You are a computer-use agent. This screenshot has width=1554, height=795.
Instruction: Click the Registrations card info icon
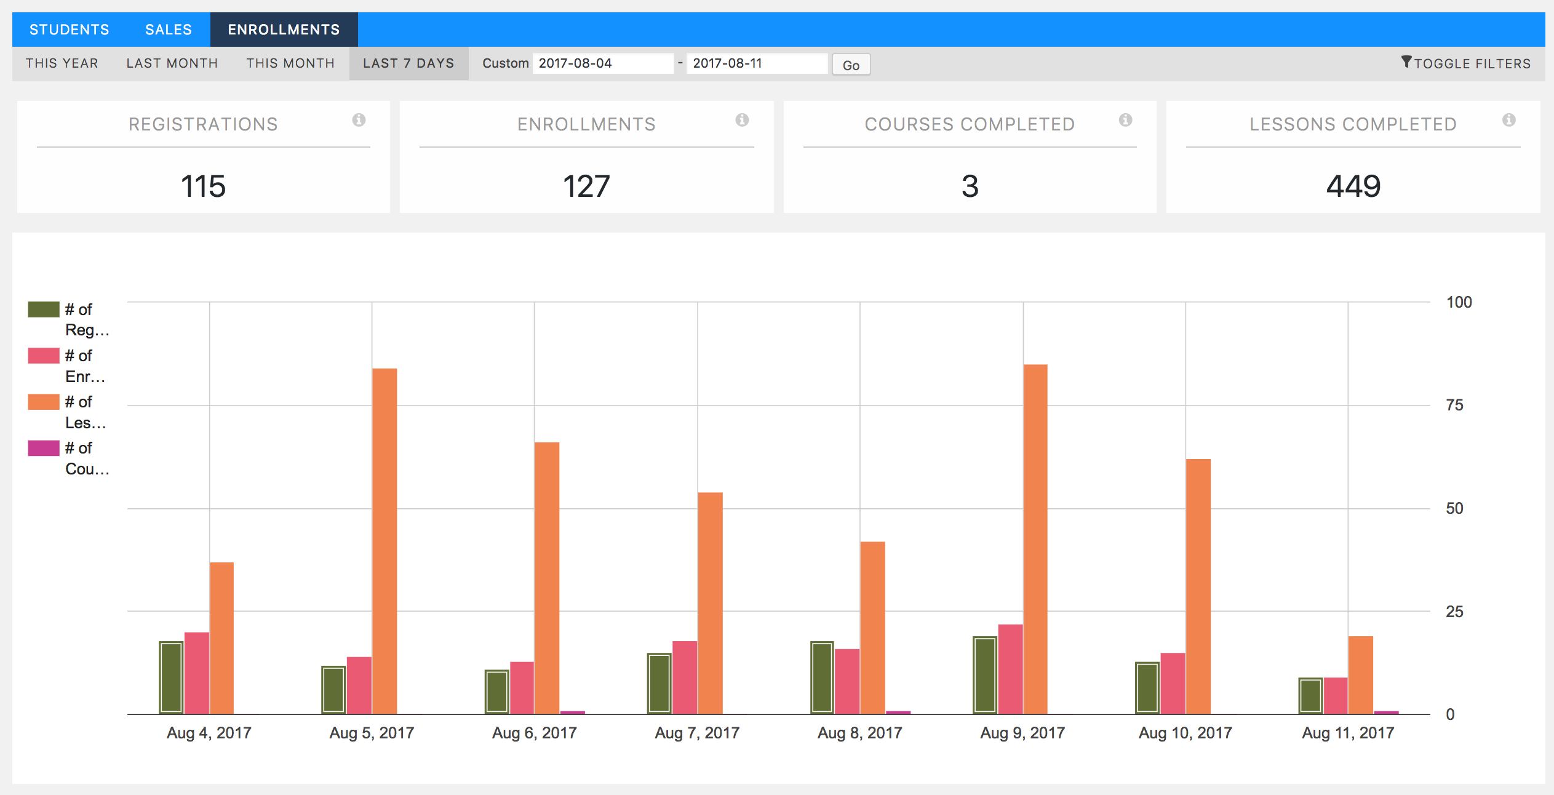(359, 120)
